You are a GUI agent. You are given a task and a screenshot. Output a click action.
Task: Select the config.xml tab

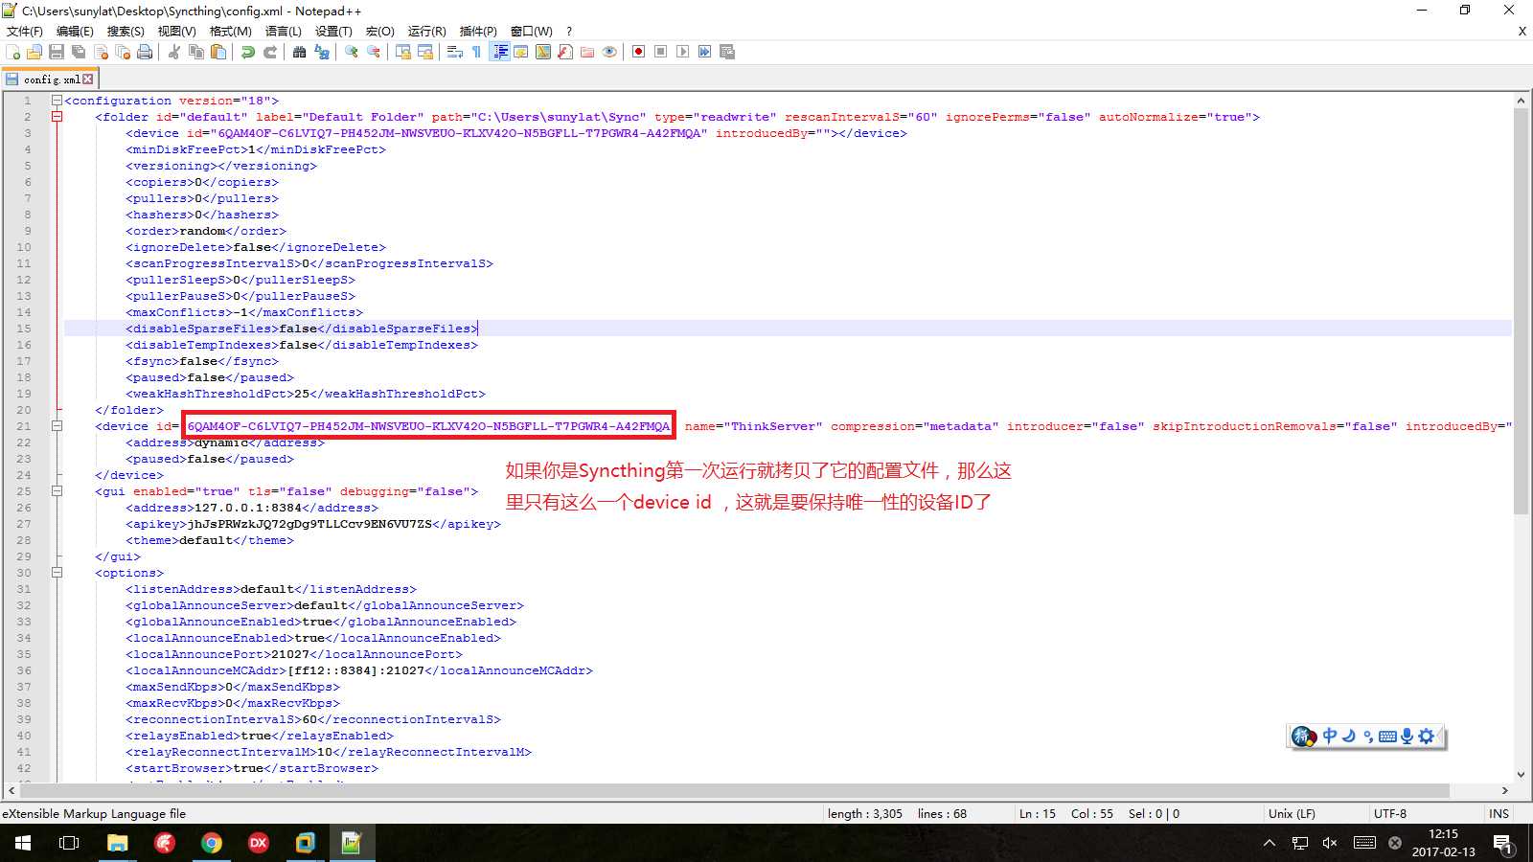50,79
